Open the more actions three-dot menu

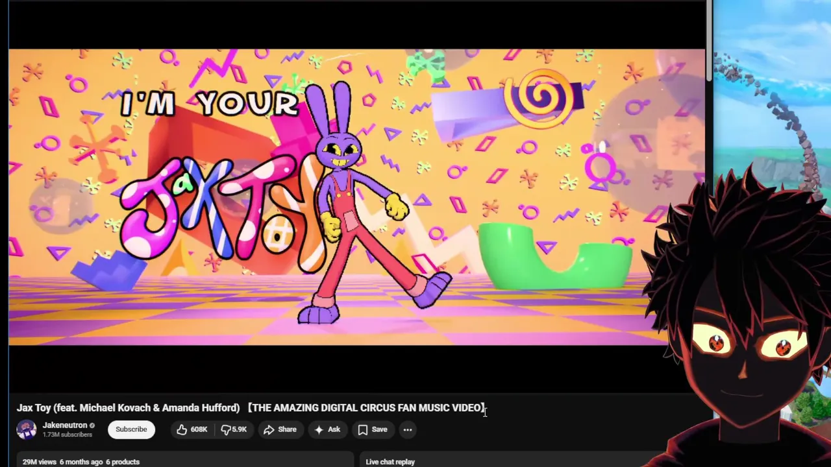(408, 429)
